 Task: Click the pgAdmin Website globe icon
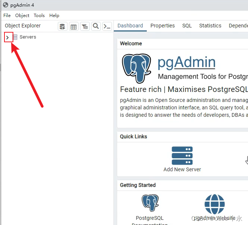(215, 204)
